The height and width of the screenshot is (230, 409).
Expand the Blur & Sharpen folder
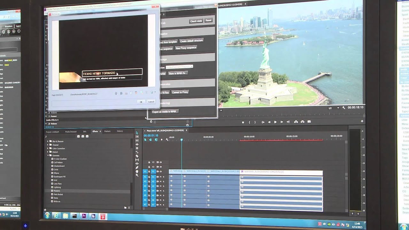pos(48,141)
